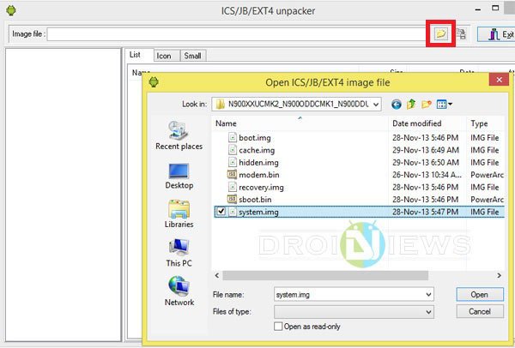Uncheck the system.img checkbox
The width and height of the screenshot is (515, 348).
221,212
